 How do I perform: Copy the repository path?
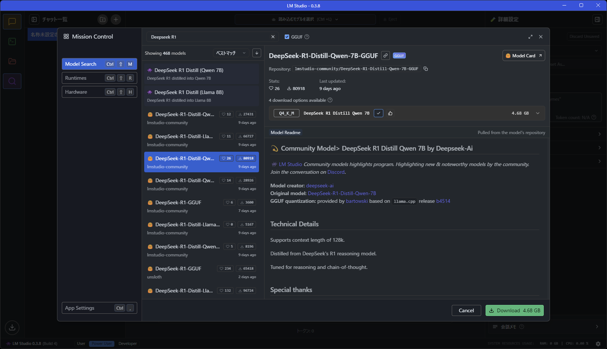point(426,69)
